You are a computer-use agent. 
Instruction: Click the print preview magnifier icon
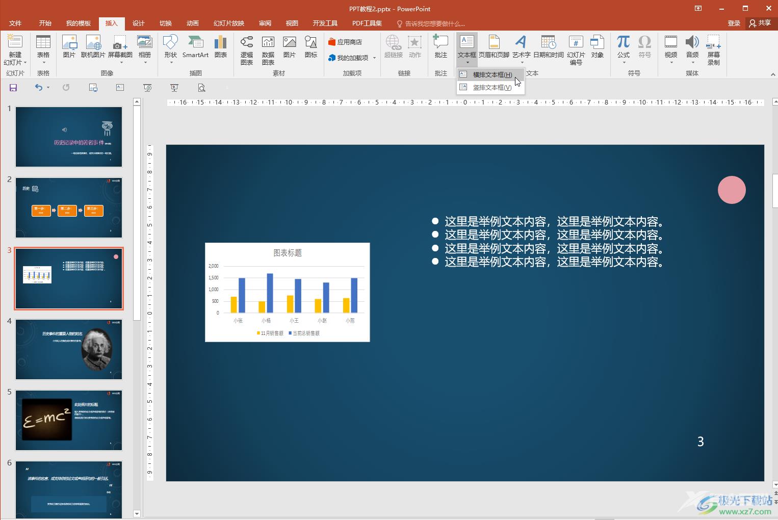click(202, 88)
